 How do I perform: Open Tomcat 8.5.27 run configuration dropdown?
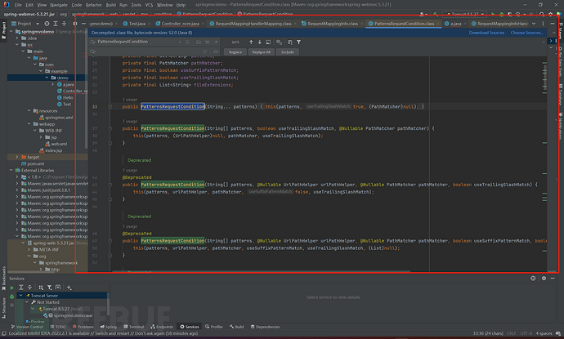(465, 14)
